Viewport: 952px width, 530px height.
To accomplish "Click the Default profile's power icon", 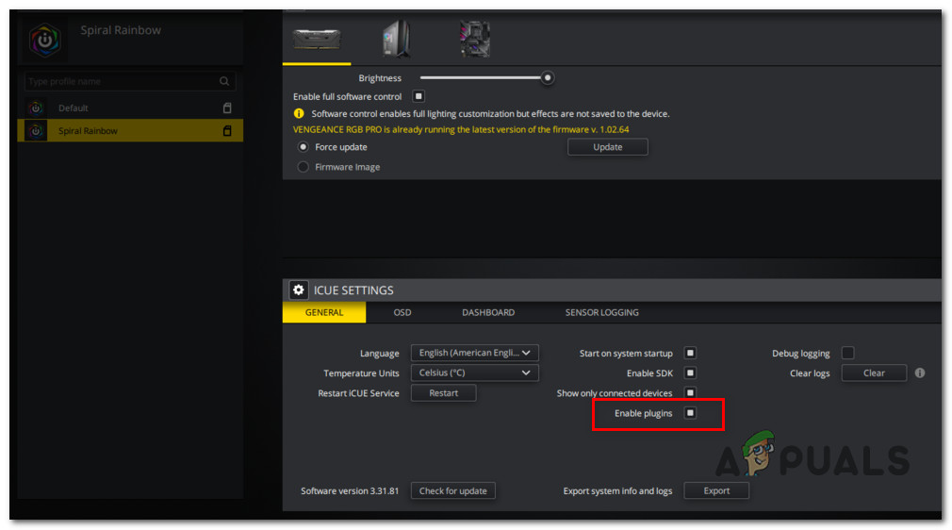I will [36, 108].
